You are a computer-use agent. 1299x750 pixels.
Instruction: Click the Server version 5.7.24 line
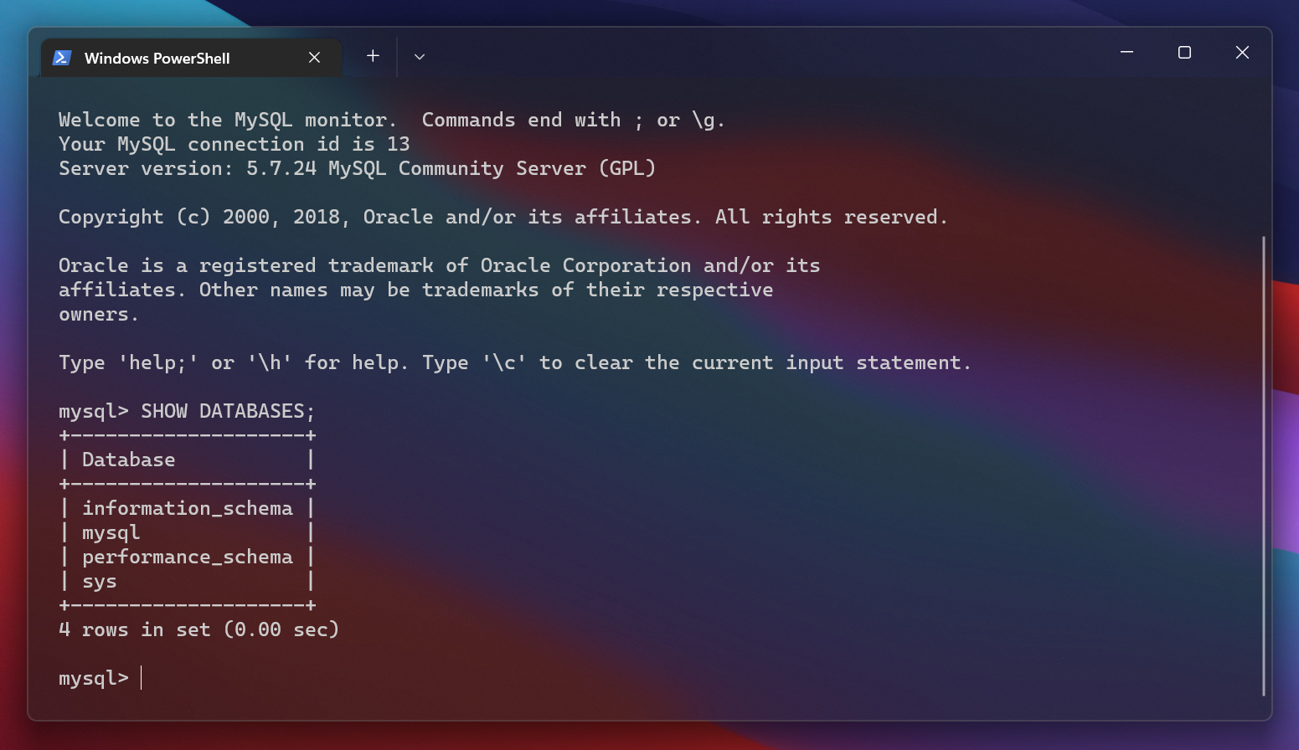click(357, 169)
